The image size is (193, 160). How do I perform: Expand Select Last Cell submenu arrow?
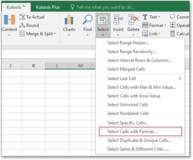[180, 78]
